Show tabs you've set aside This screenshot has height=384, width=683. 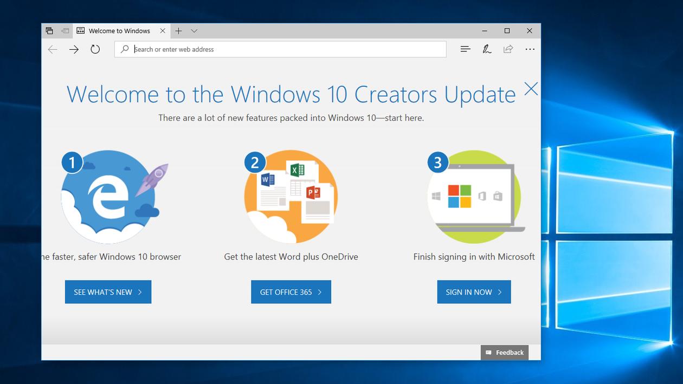click(x=65, y=31)
